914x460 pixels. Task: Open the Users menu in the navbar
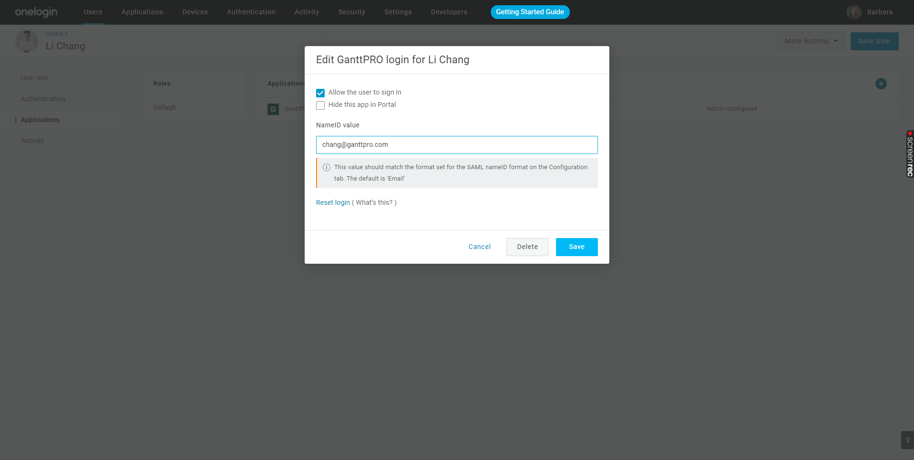[93, 12]
